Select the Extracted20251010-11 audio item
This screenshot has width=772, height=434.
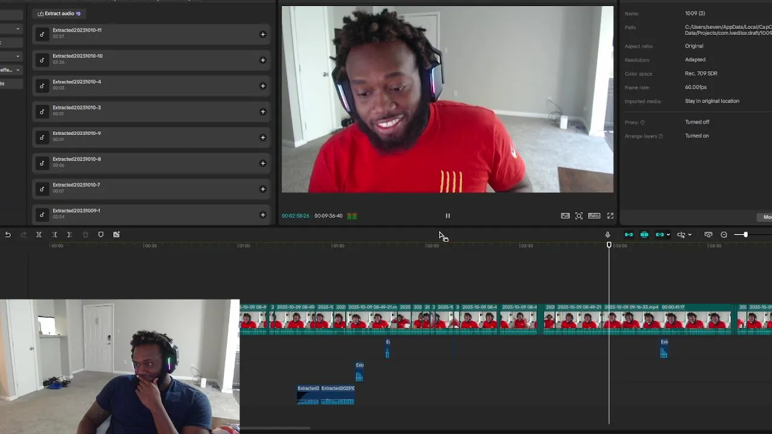[151, 34]
